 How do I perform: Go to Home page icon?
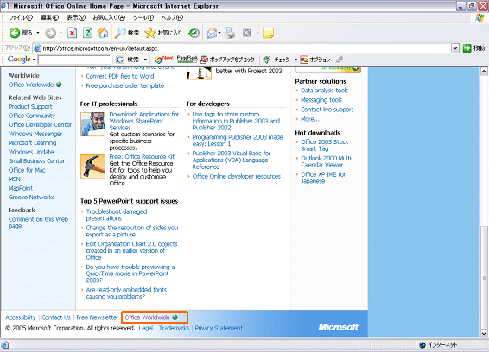(103, 33)
